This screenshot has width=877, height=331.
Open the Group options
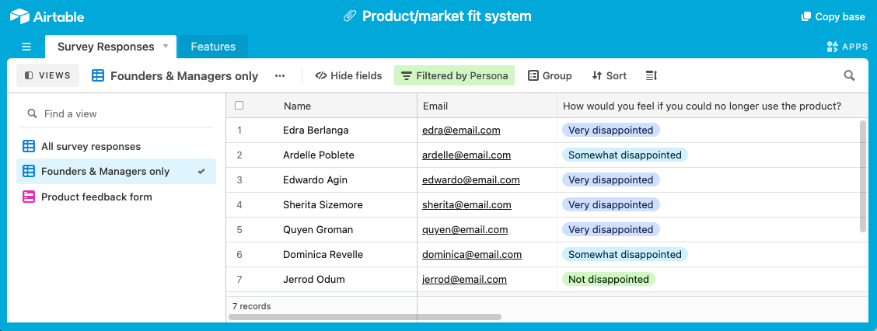(x=550, y=75)
